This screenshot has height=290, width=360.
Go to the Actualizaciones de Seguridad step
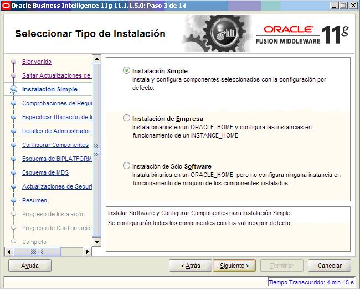(x=57, y=186)
